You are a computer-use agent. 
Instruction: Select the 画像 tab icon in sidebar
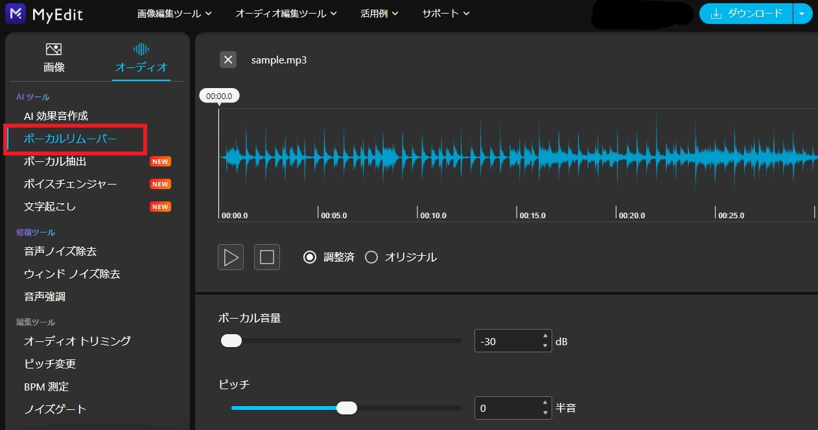[54, 49]
